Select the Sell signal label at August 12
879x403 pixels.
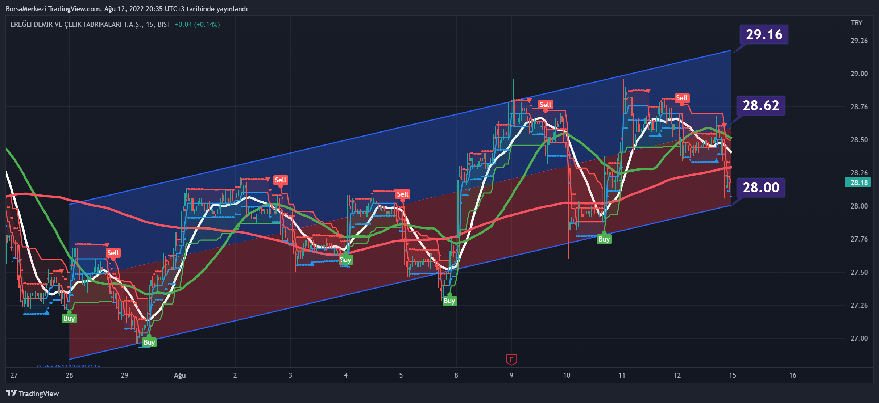click(682, 98)
